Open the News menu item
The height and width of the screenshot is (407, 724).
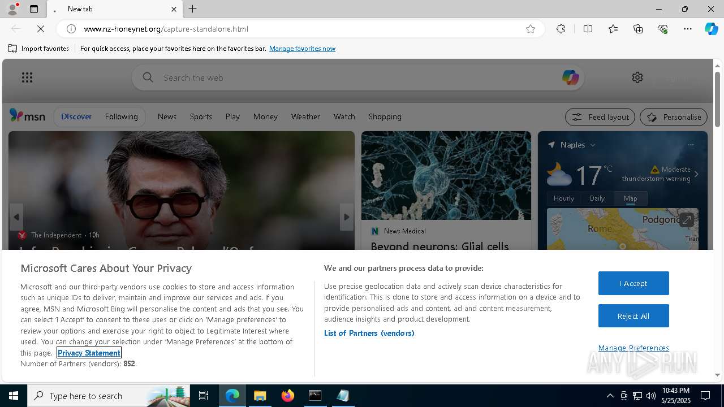coord(167,116)
